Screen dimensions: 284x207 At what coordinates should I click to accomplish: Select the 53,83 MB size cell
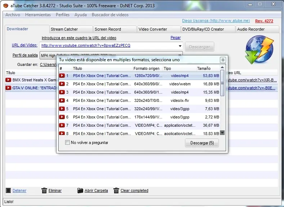(x=211, y=76)
